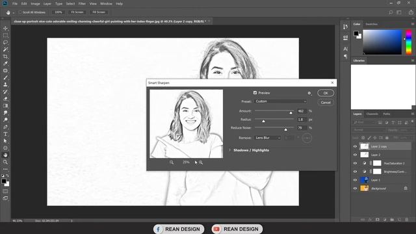This screenshot has width=416, height=234.
Task: Select the Path Selection tool
Action: pyautogui.click(x=5, y=141)
